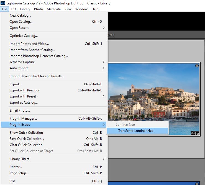Toggle the quick collection circle marker on the photo
This screenshot has height=185, width=205.
[x=197, y=66]
